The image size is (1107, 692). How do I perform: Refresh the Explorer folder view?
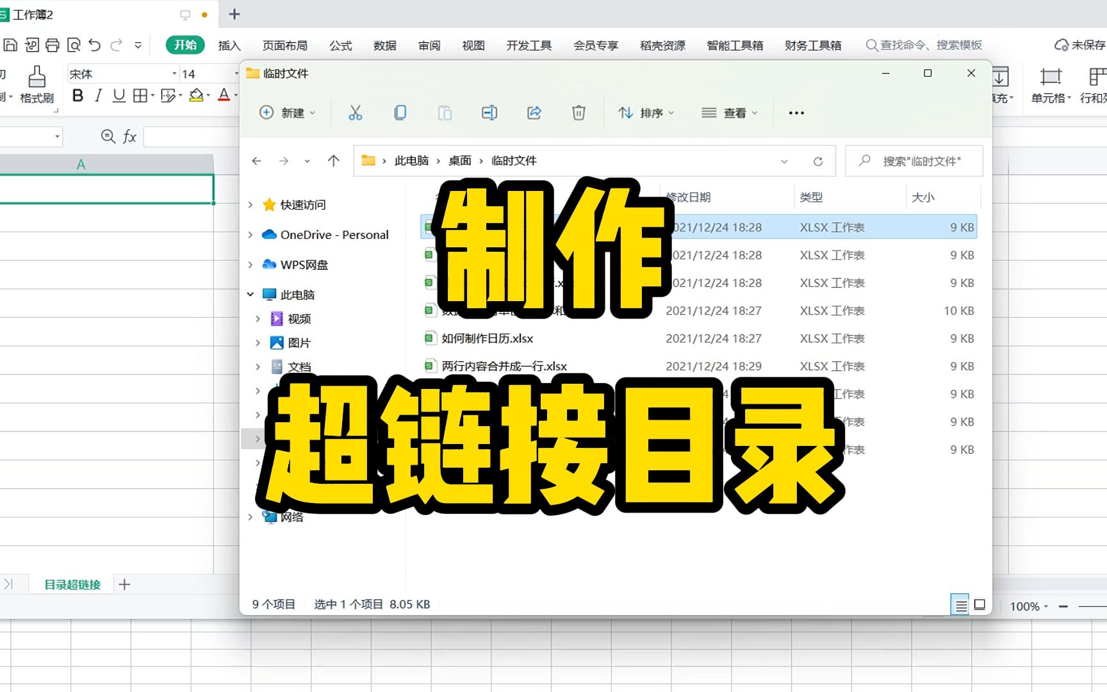coord(818,161)
